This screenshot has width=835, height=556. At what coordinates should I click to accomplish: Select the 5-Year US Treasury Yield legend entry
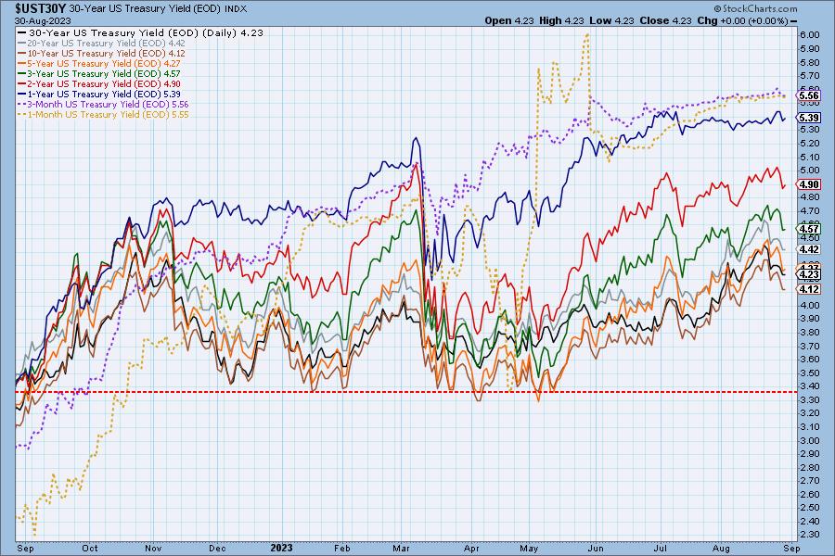[99, 63]
